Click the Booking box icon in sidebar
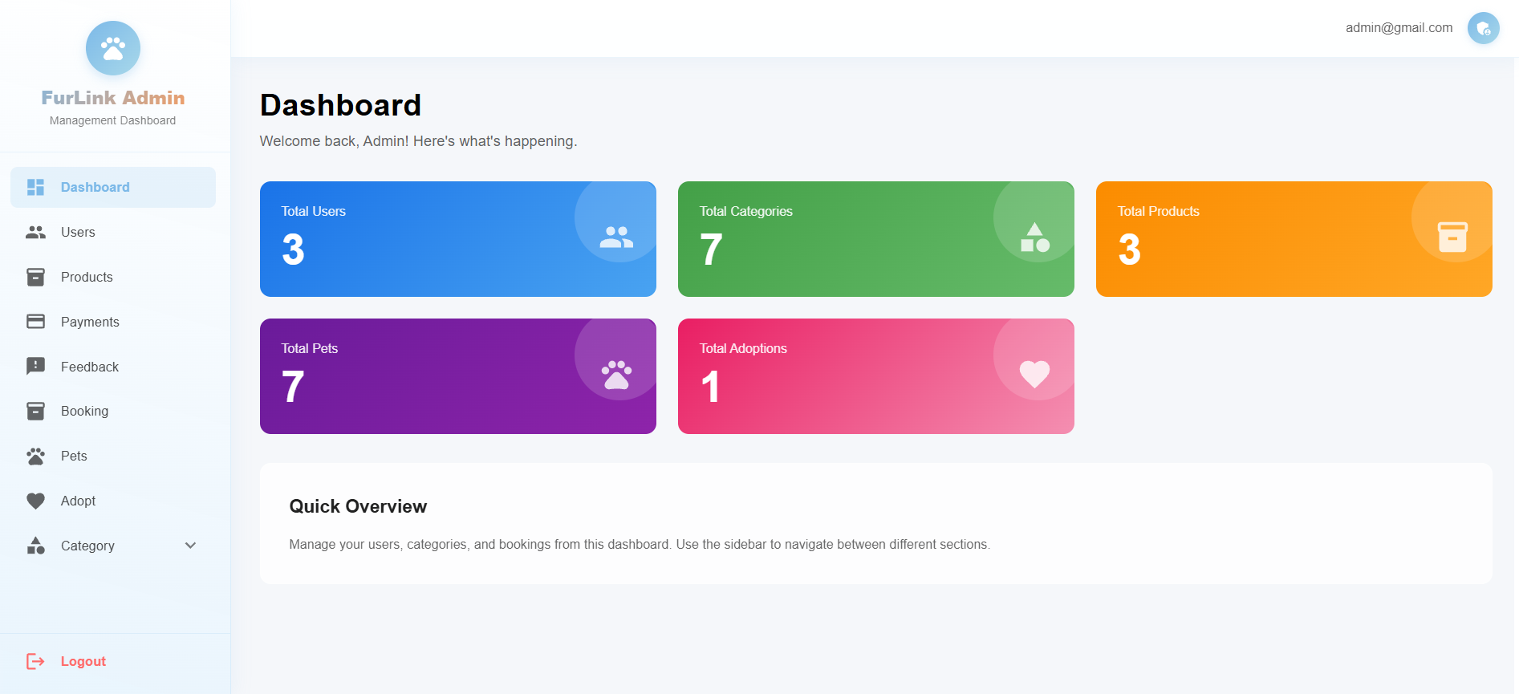Viewport: 1519px width, 694px height. pos(36,411)
